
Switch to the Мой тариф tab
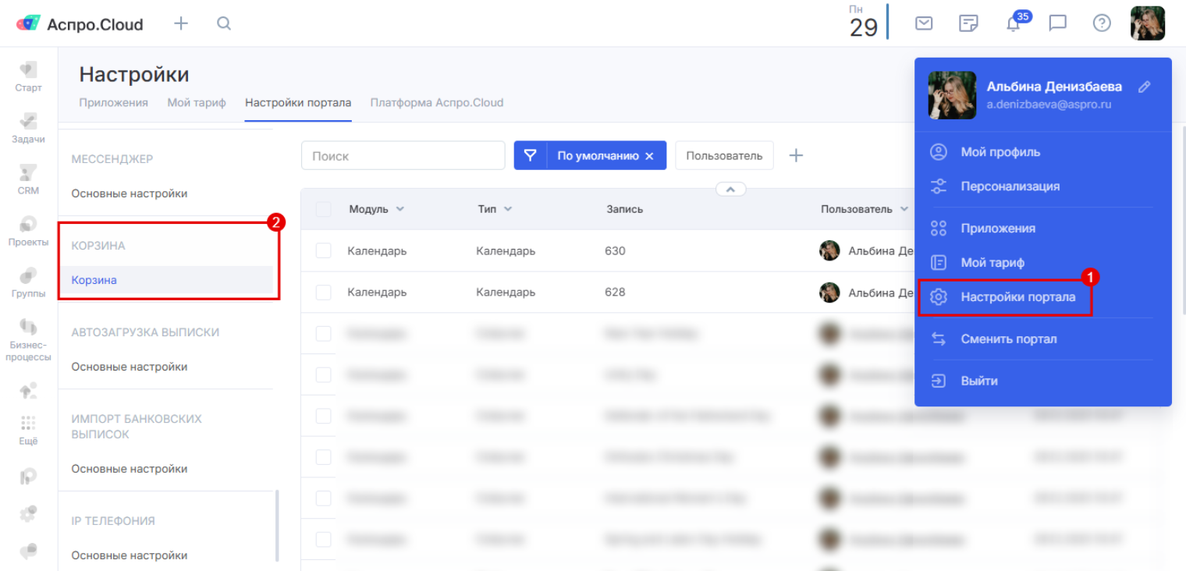(x=196, y=103)
